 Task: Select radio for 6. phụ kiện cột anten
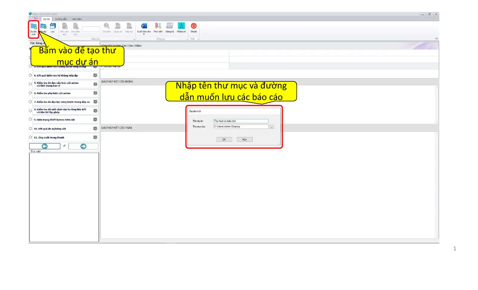[x=30, y=93]
